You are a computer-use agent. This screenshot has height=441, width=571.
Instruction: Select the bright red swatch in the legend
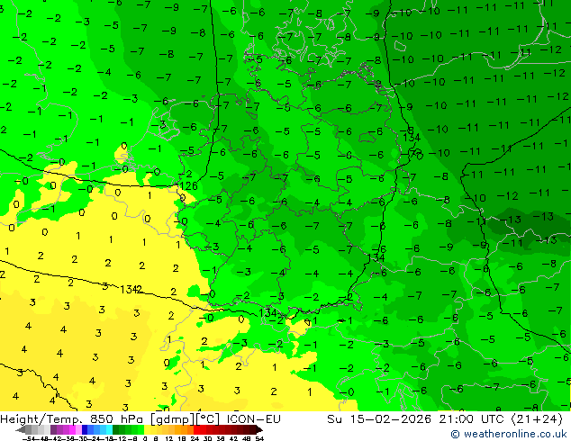coord(196,429)
